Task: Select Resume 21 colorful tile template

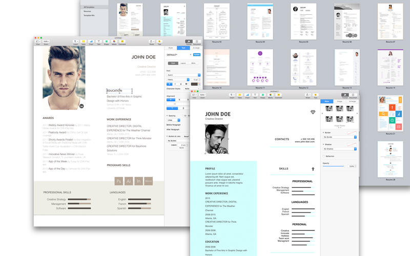Action: (x=390, y=113)
